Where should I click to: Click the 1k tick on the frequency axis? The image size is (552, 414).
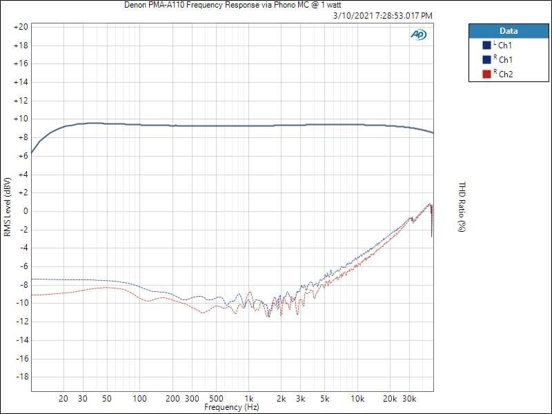tap(249, 399)
